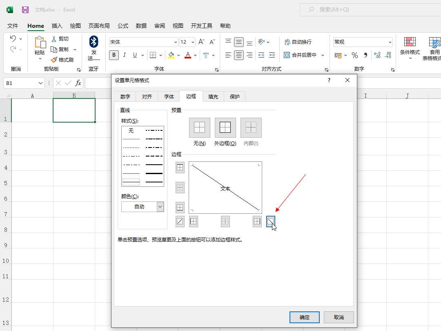
Task: Switch to the Formulas (公式) ribbon tab
Action: (123, 26)
